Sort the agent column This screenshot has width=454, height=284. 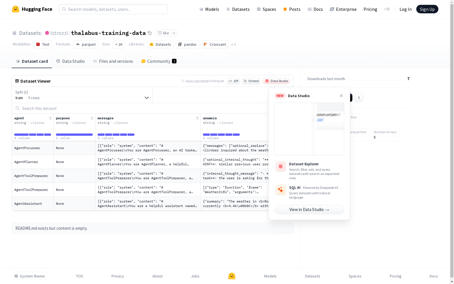(x=50, y=118)
